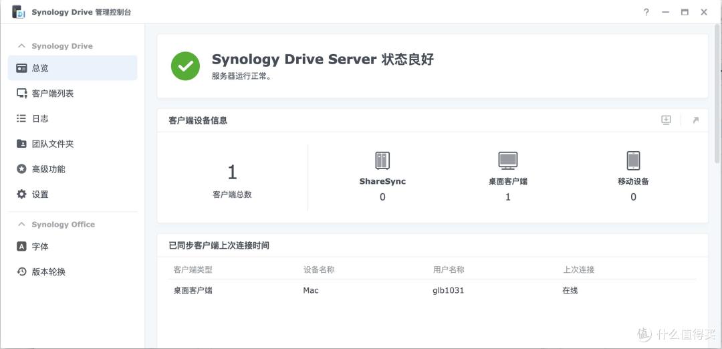Open the 版本轮换 version rotation page
Image resolution: width=722 pixels, height=349 pixels.
pos(72,271)
